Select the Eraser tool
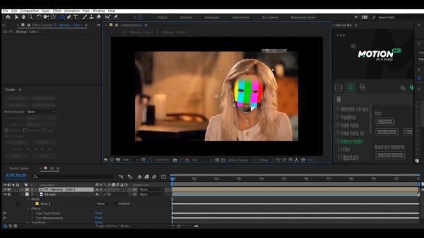 (99, 17)
